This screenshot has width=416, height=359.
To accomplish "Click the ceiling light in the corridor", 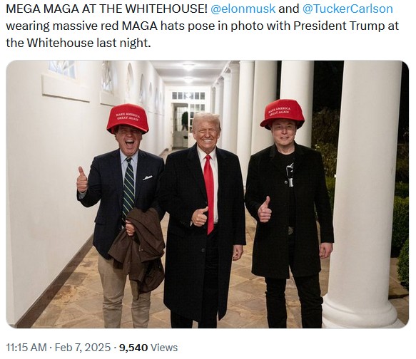I will click(188, 66).
